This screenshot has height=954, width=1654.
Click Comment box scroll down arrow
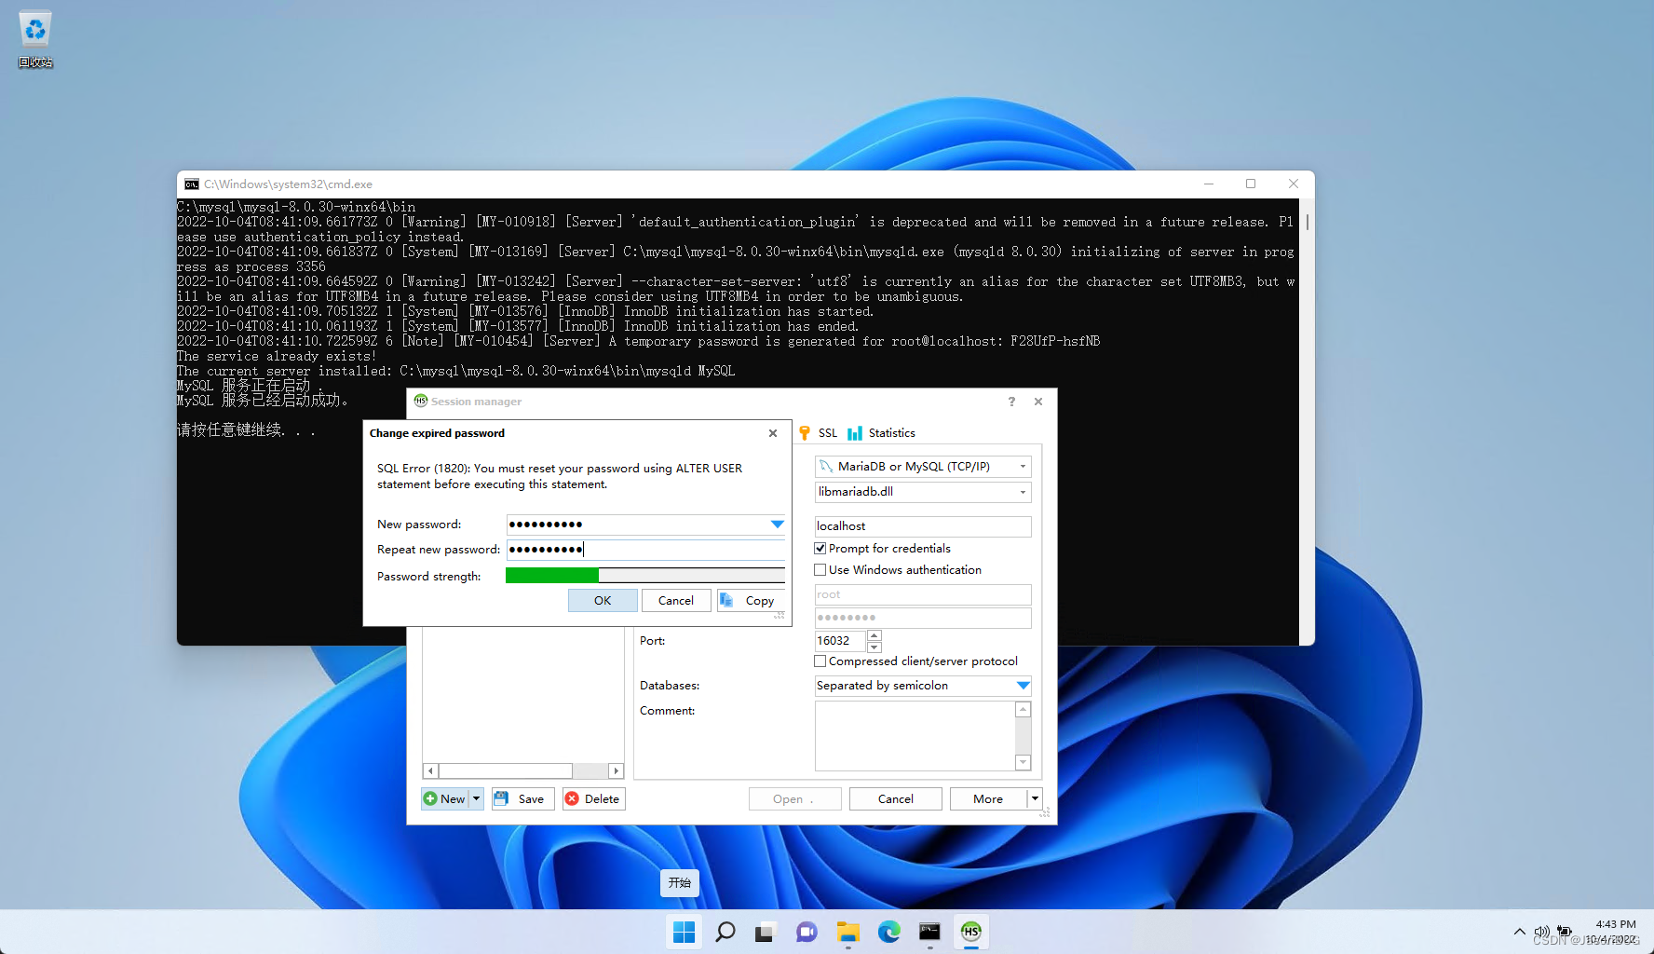pos(1024,762)
